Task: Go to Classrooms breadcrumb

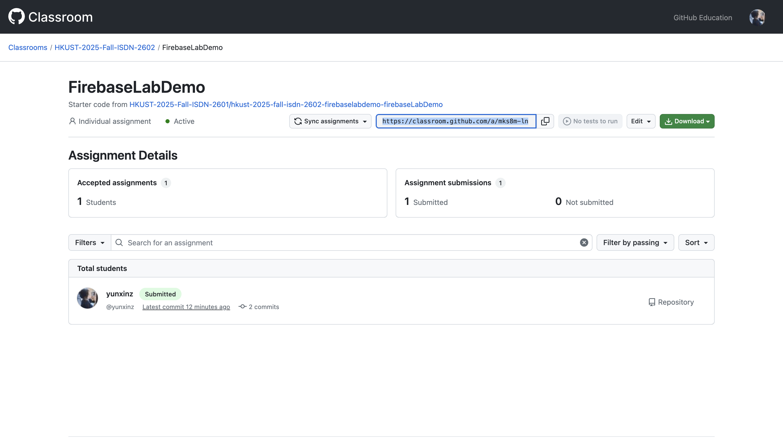Action: click(28, 47)
